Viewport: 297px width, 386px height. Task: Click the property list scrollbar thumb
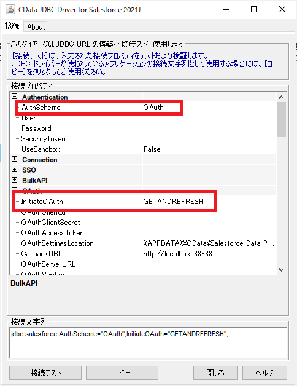tap(281, 119)
